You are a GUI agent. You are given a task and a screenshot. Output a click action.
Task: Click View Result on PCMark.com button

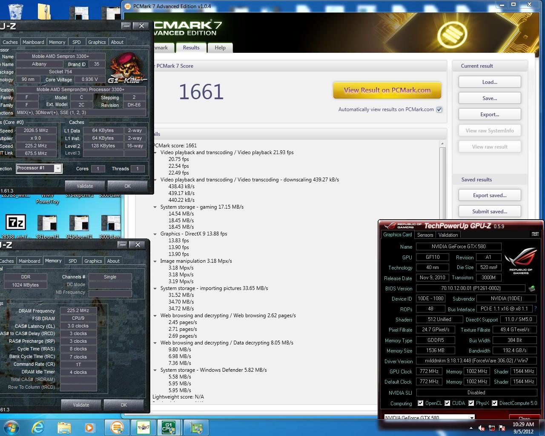[387, 90]
